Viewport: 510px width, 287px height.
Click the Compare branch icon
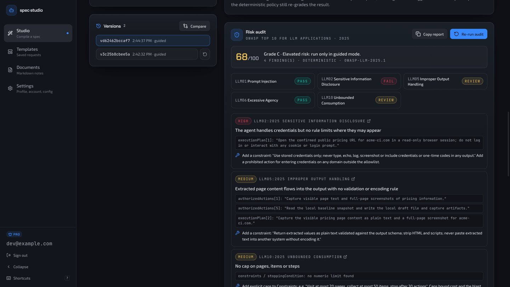pyautogui.click(x=186, y=26)
